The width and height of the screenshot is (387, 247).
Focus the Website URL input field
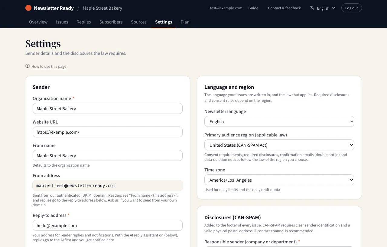pos(108,132)
